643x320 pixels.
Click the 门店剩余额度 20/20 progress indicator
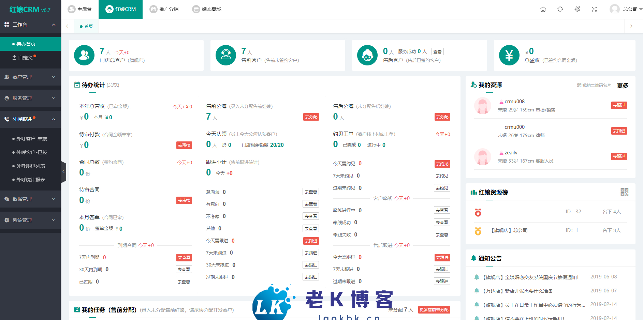[263, 144]
